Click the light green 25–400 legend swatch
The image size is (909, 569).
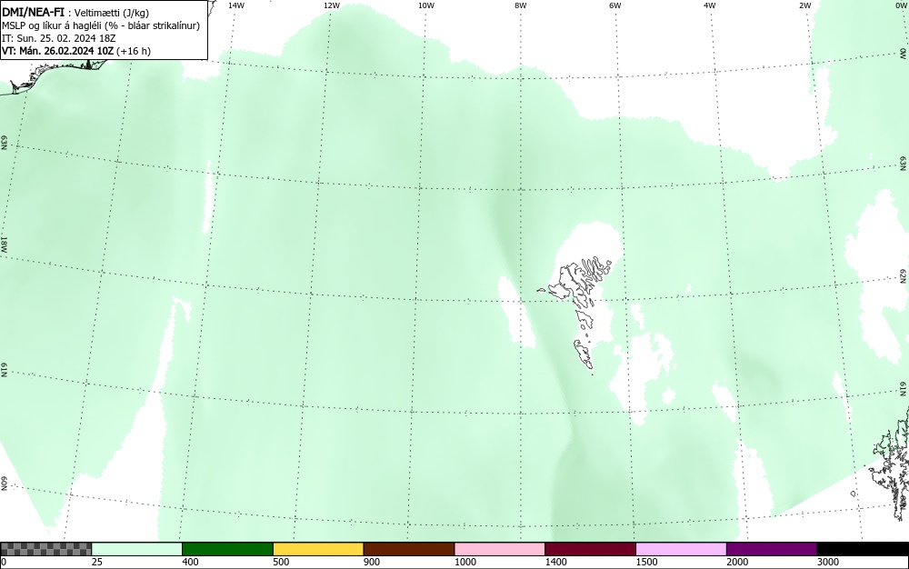click(x=137, y=549)
